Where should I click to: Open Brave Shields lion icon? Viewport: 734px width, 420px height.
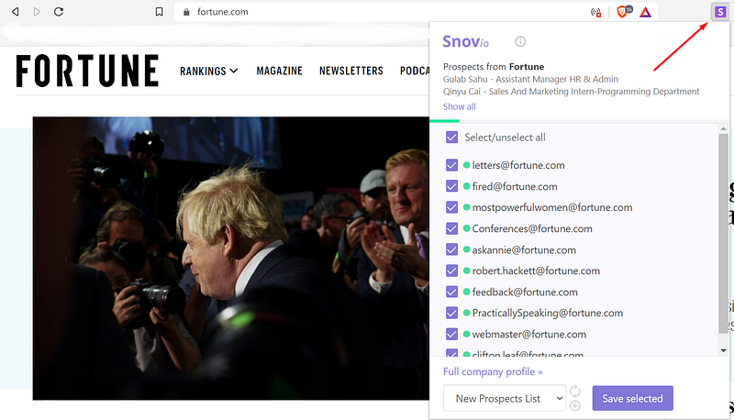(x=624, y=11)
